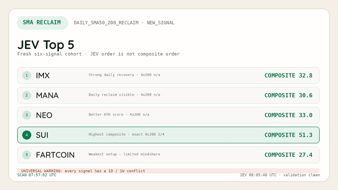The image size is (338, 190).
Task: Click rank badge 3 for NEO
Action: tap(27, 115)
